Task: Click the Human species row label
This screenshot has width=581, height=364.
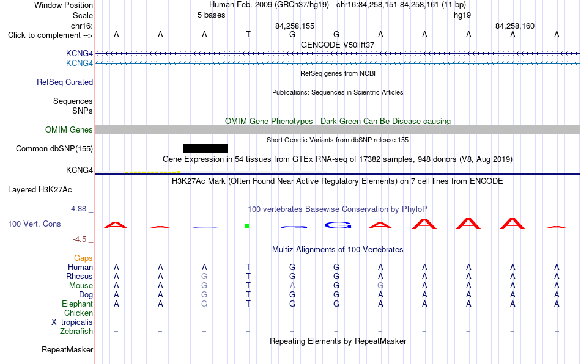Action: (x=80, y=267)
